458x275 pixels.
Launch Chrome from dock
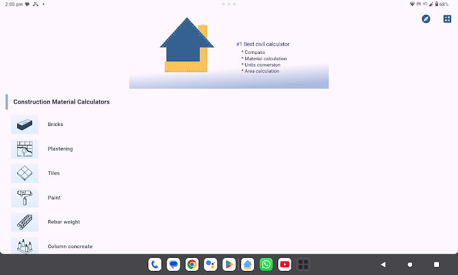click(x=192, y=265)
